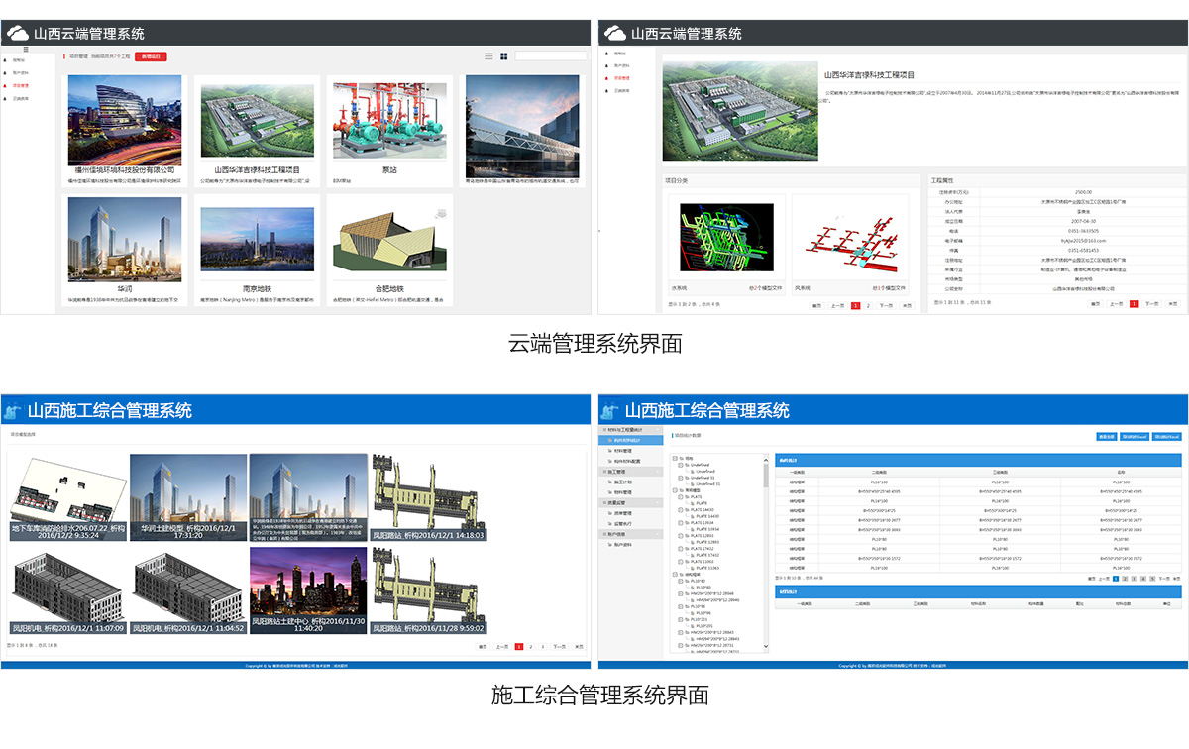Click 下一页 in the 项目分类 pagination
Viewport: 1189px width, 749px height.
pos(887,305)
